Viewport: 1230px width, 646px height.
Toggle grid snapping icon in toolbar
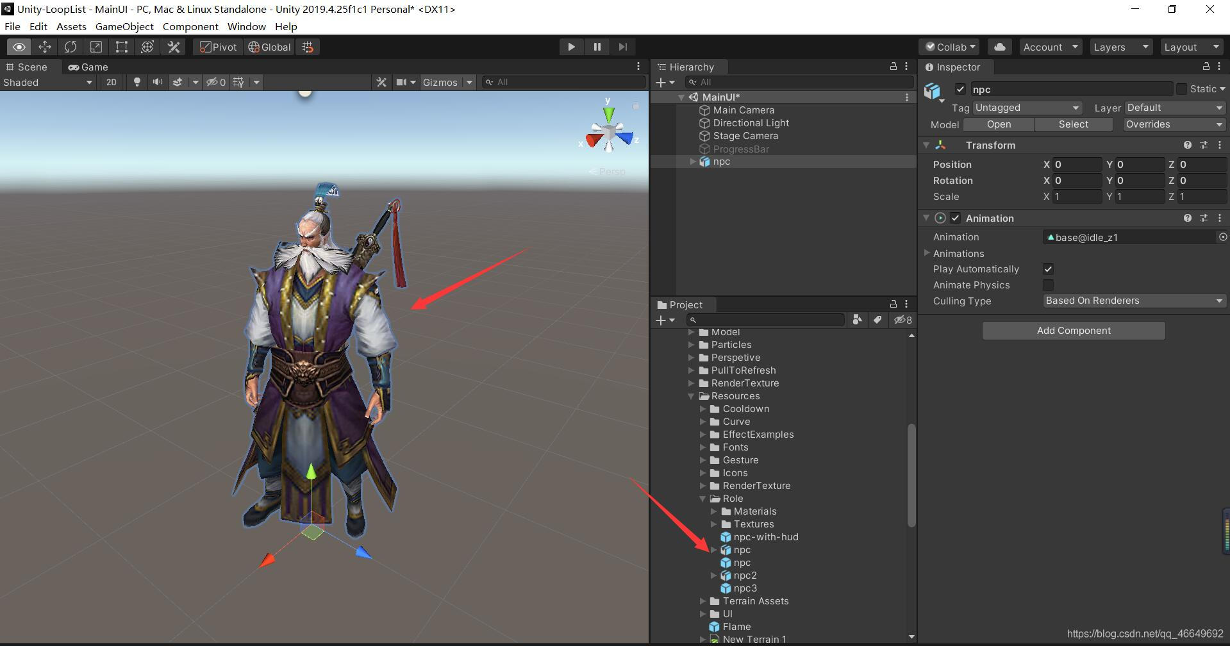pos(308,47)
